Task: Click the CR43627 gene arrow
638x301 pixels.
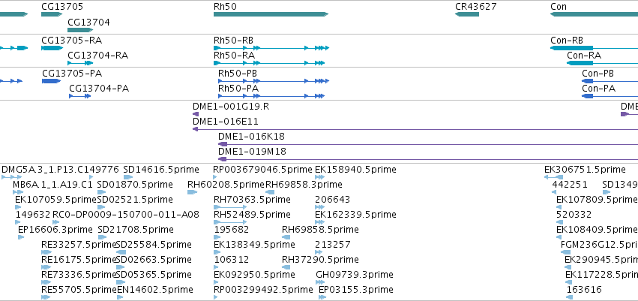Action: pos(467,15)
